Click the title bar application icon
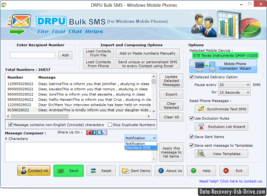 coord(4,5)
